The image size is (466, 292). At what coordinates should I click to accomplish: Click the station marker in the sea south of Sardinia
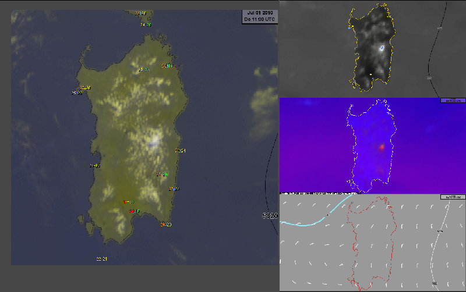(x=101, y=259)
